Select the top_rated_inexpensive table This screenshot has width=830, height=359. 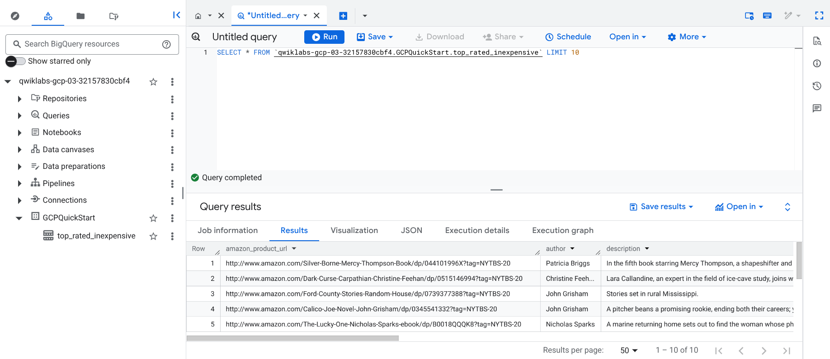tap(96, 236)
